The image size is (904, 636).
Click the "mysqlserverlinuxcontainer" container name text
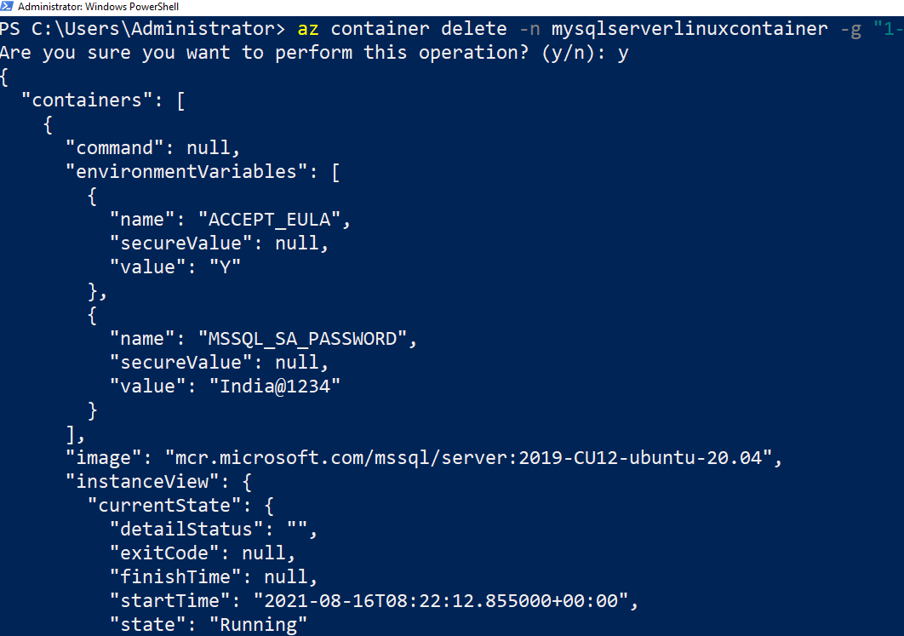pyautogui.click(x=689, y=29)
